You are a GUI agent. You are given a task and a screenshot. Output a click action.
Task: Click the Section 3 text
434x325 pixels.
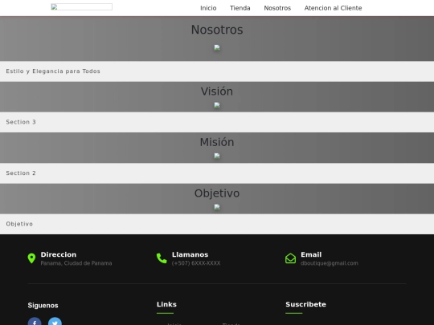pos(21,122)
